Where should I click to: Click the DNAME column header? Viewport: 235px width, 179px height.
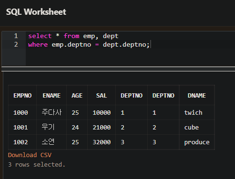197,96
